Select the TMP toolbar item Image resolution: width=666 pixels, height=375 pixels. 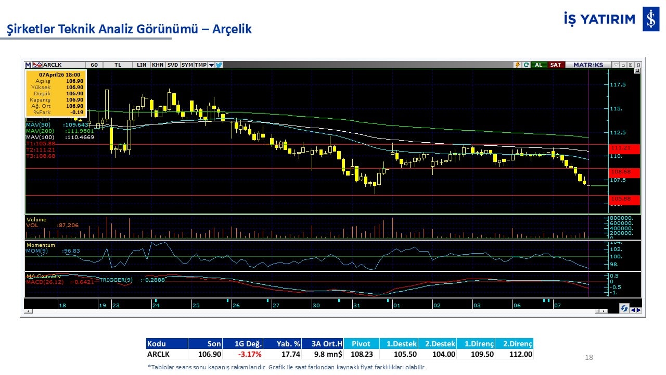200,65
